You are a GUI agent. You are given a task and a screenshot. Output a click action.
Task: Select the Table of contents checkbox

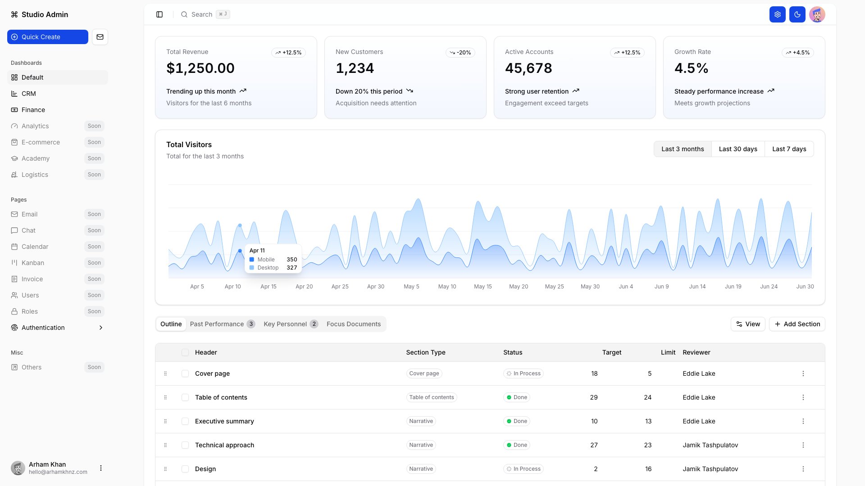coord(185,397)
